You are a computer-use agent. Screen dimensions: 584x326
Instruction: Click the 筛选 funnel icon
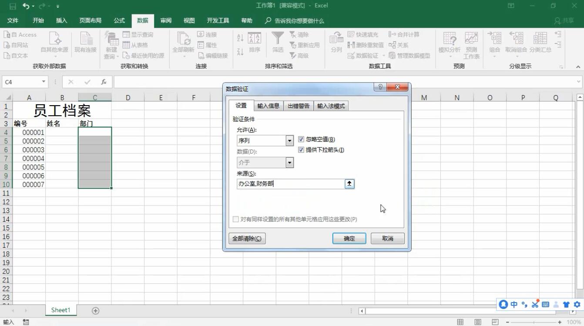(x=278, y=38)
